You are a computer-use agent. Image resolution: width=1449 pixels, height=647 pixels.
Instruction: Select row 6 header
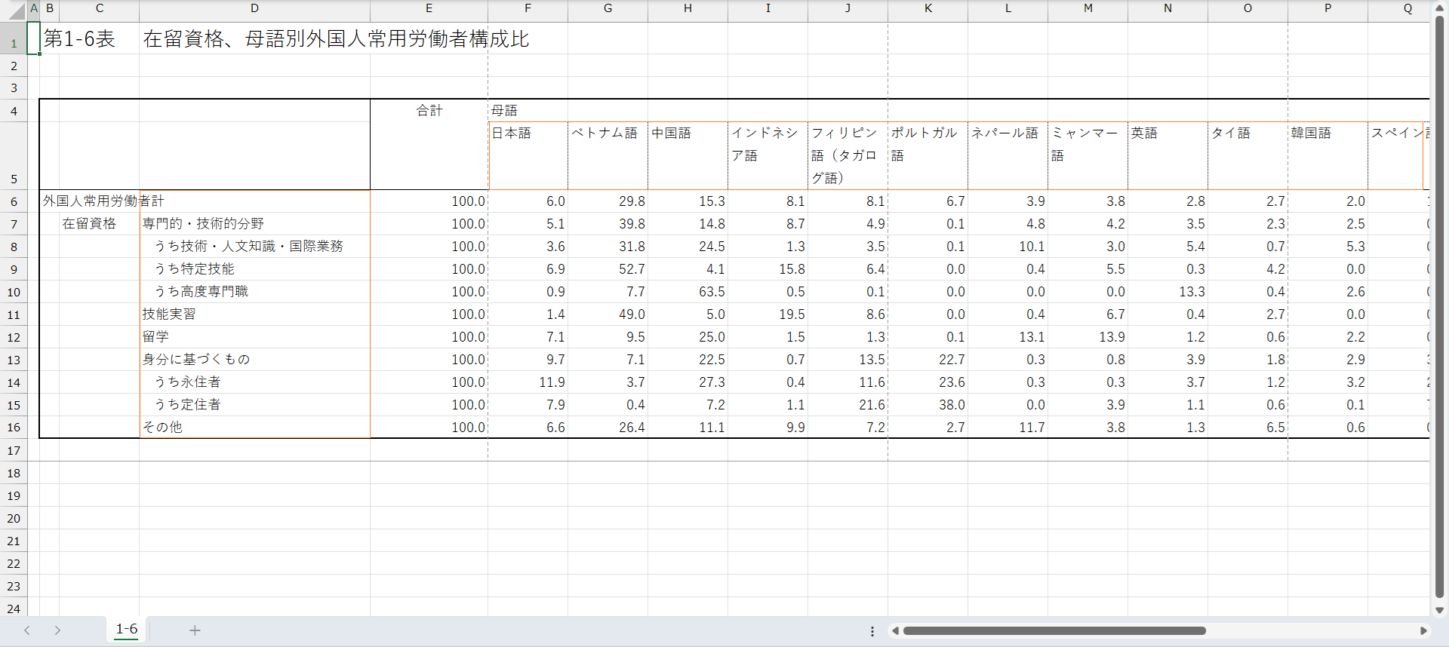[x=14, y=201]
